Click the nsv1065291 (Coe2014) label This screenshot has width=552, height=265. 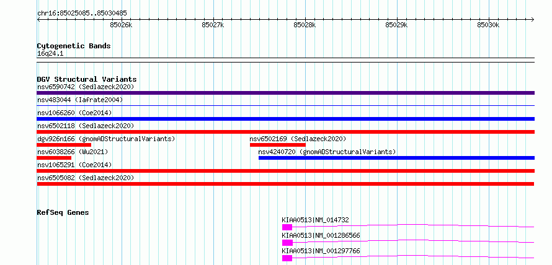(x=74, y=165)
